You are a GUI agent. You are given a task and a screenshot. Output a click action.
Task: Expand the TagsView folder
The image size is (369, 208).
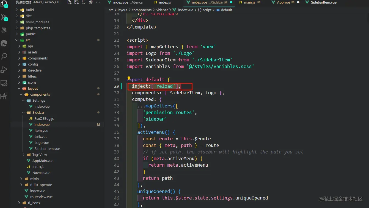click(24, 155)
